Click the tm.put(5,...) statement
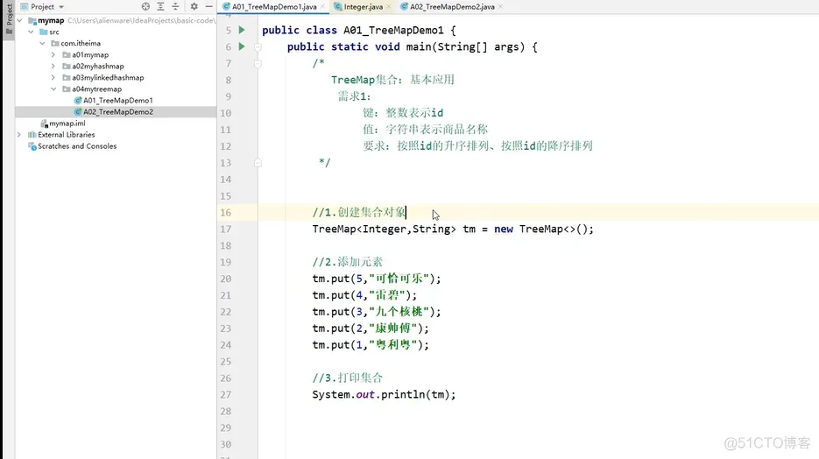 click(x=377, y=279)
